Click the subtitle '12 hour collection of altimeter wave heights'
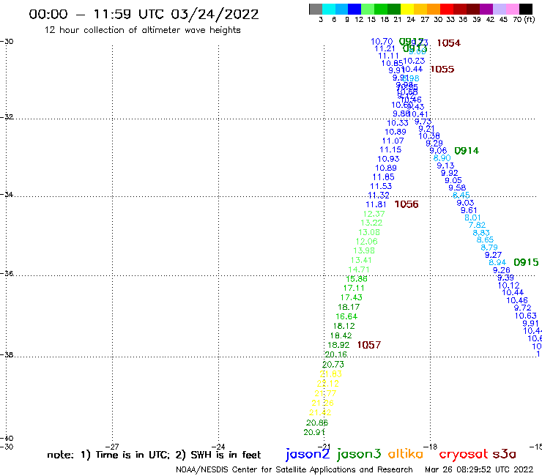The height and width of the screenshot is (476, 542). 142,30
